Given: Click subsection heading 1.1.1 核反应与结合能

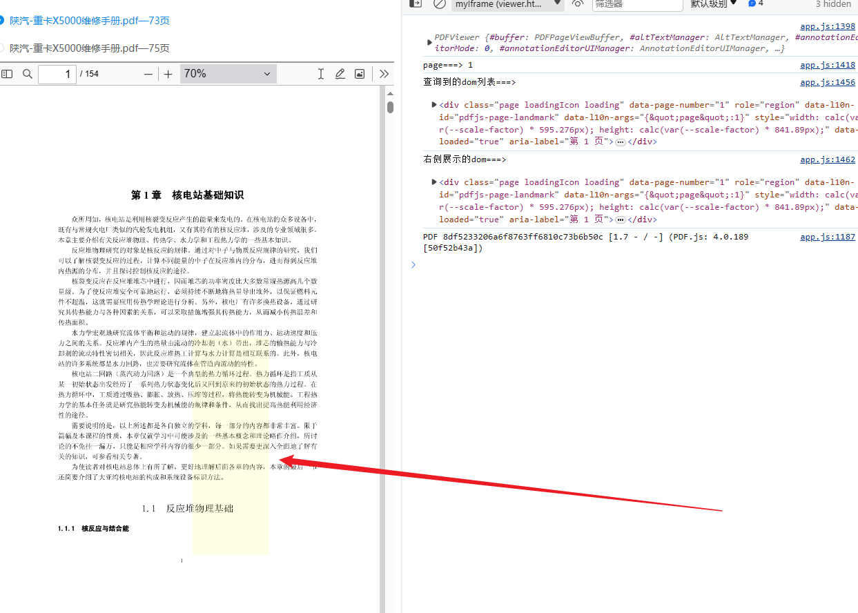Looking at the screenshot, I should pyautogui.click(x=93, y=528).
